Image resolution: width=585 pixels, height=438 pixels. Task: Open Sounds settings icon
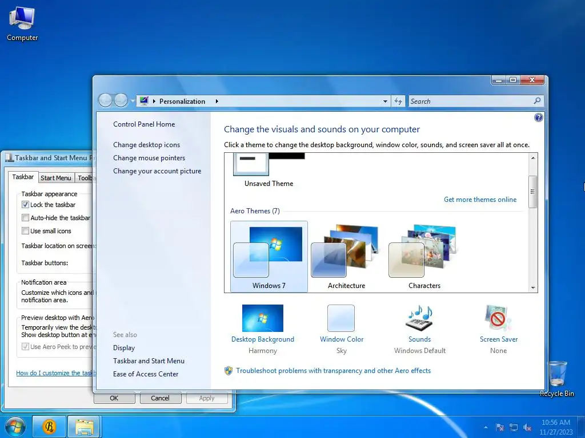[x=419, y=318]
